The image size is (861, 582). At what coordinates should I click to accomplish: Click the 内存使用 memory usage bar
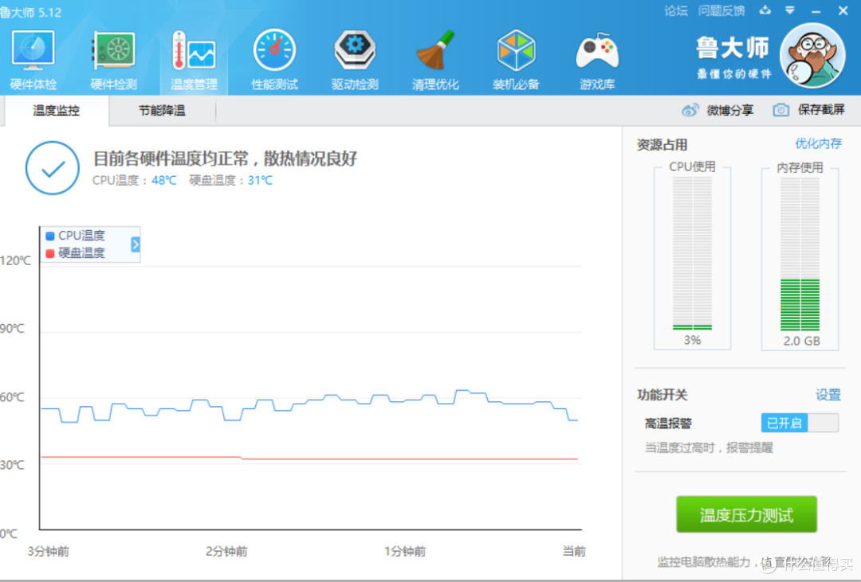click(800, 253)
